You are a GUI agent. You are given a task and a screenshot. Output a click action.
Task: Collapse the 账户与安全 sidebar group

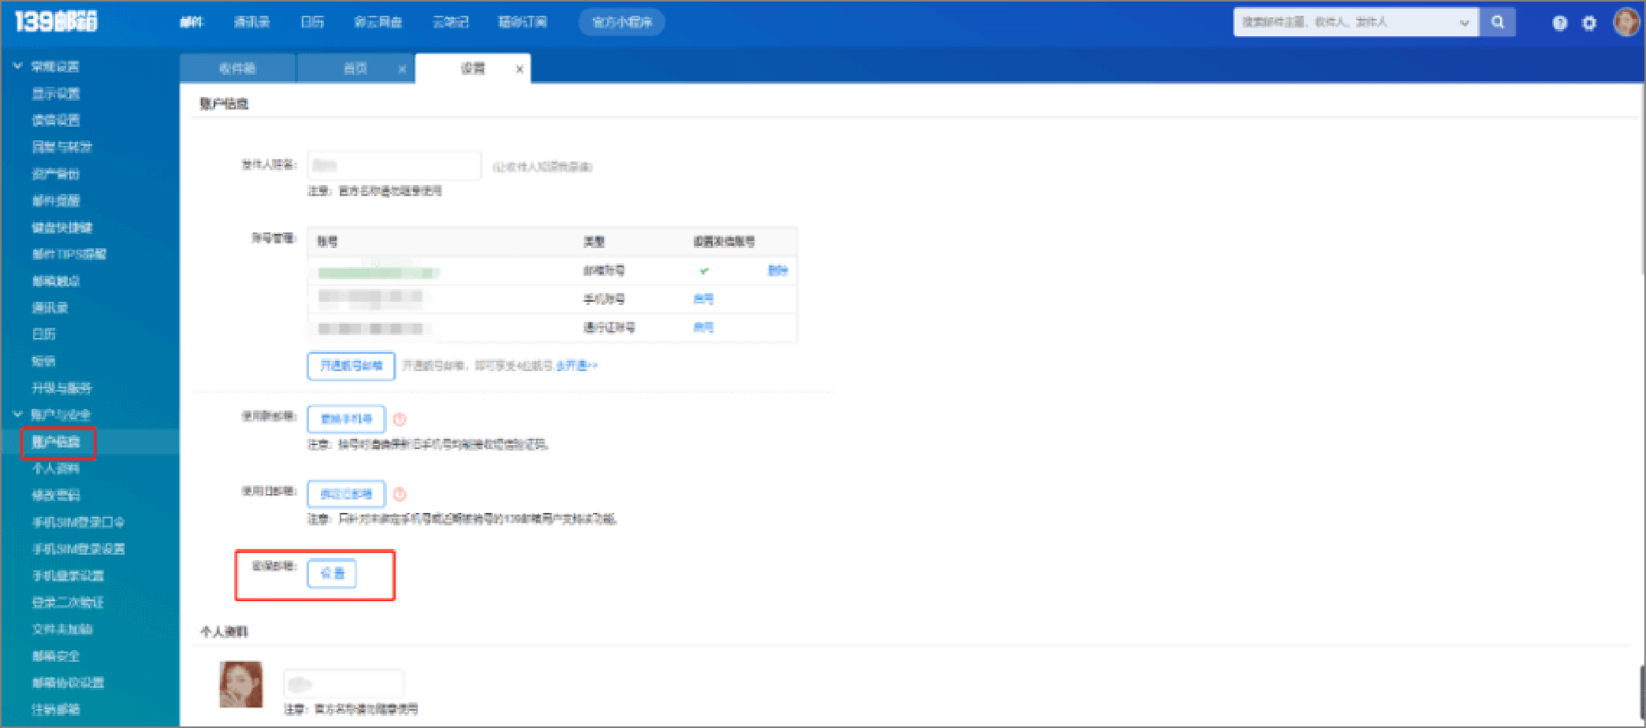(x=17, y=414)
